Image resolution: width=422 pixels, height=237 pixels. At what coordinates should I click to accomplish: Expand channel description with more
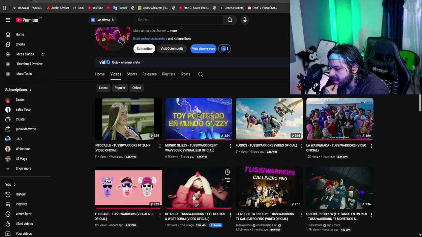(x=172, y=31)
